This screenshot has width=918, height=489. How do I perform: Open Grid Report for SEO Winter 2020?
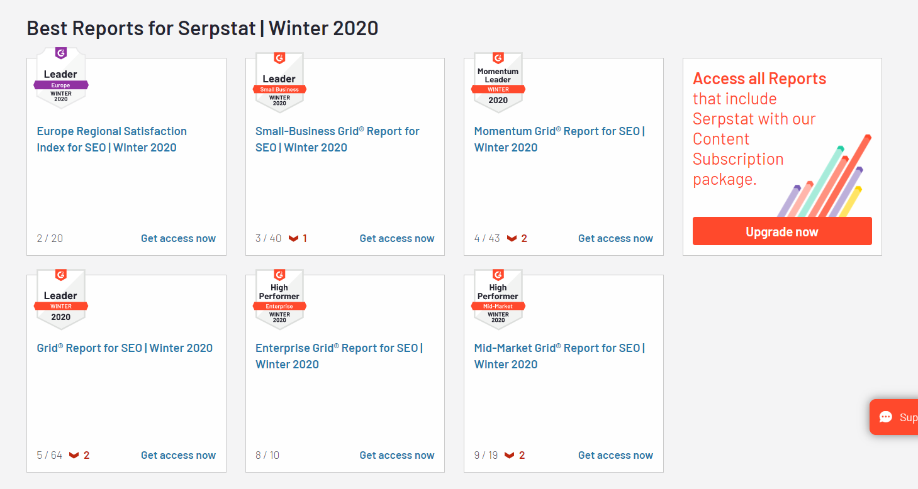coord(125,348)
